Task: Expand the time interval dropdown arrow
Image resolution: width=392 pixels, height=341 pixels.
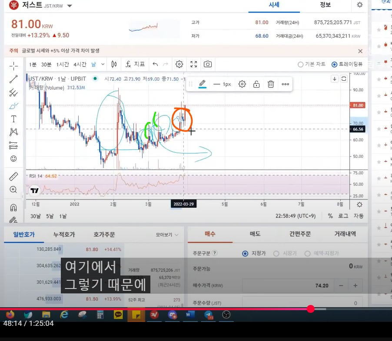Action: tap(103, 64)
